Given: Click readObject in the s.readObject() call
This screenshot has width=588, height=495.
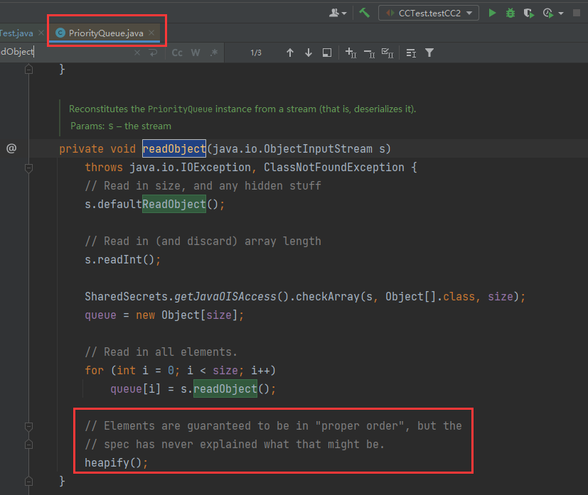Looking at the screenshot, I should [x=225, y=388].
